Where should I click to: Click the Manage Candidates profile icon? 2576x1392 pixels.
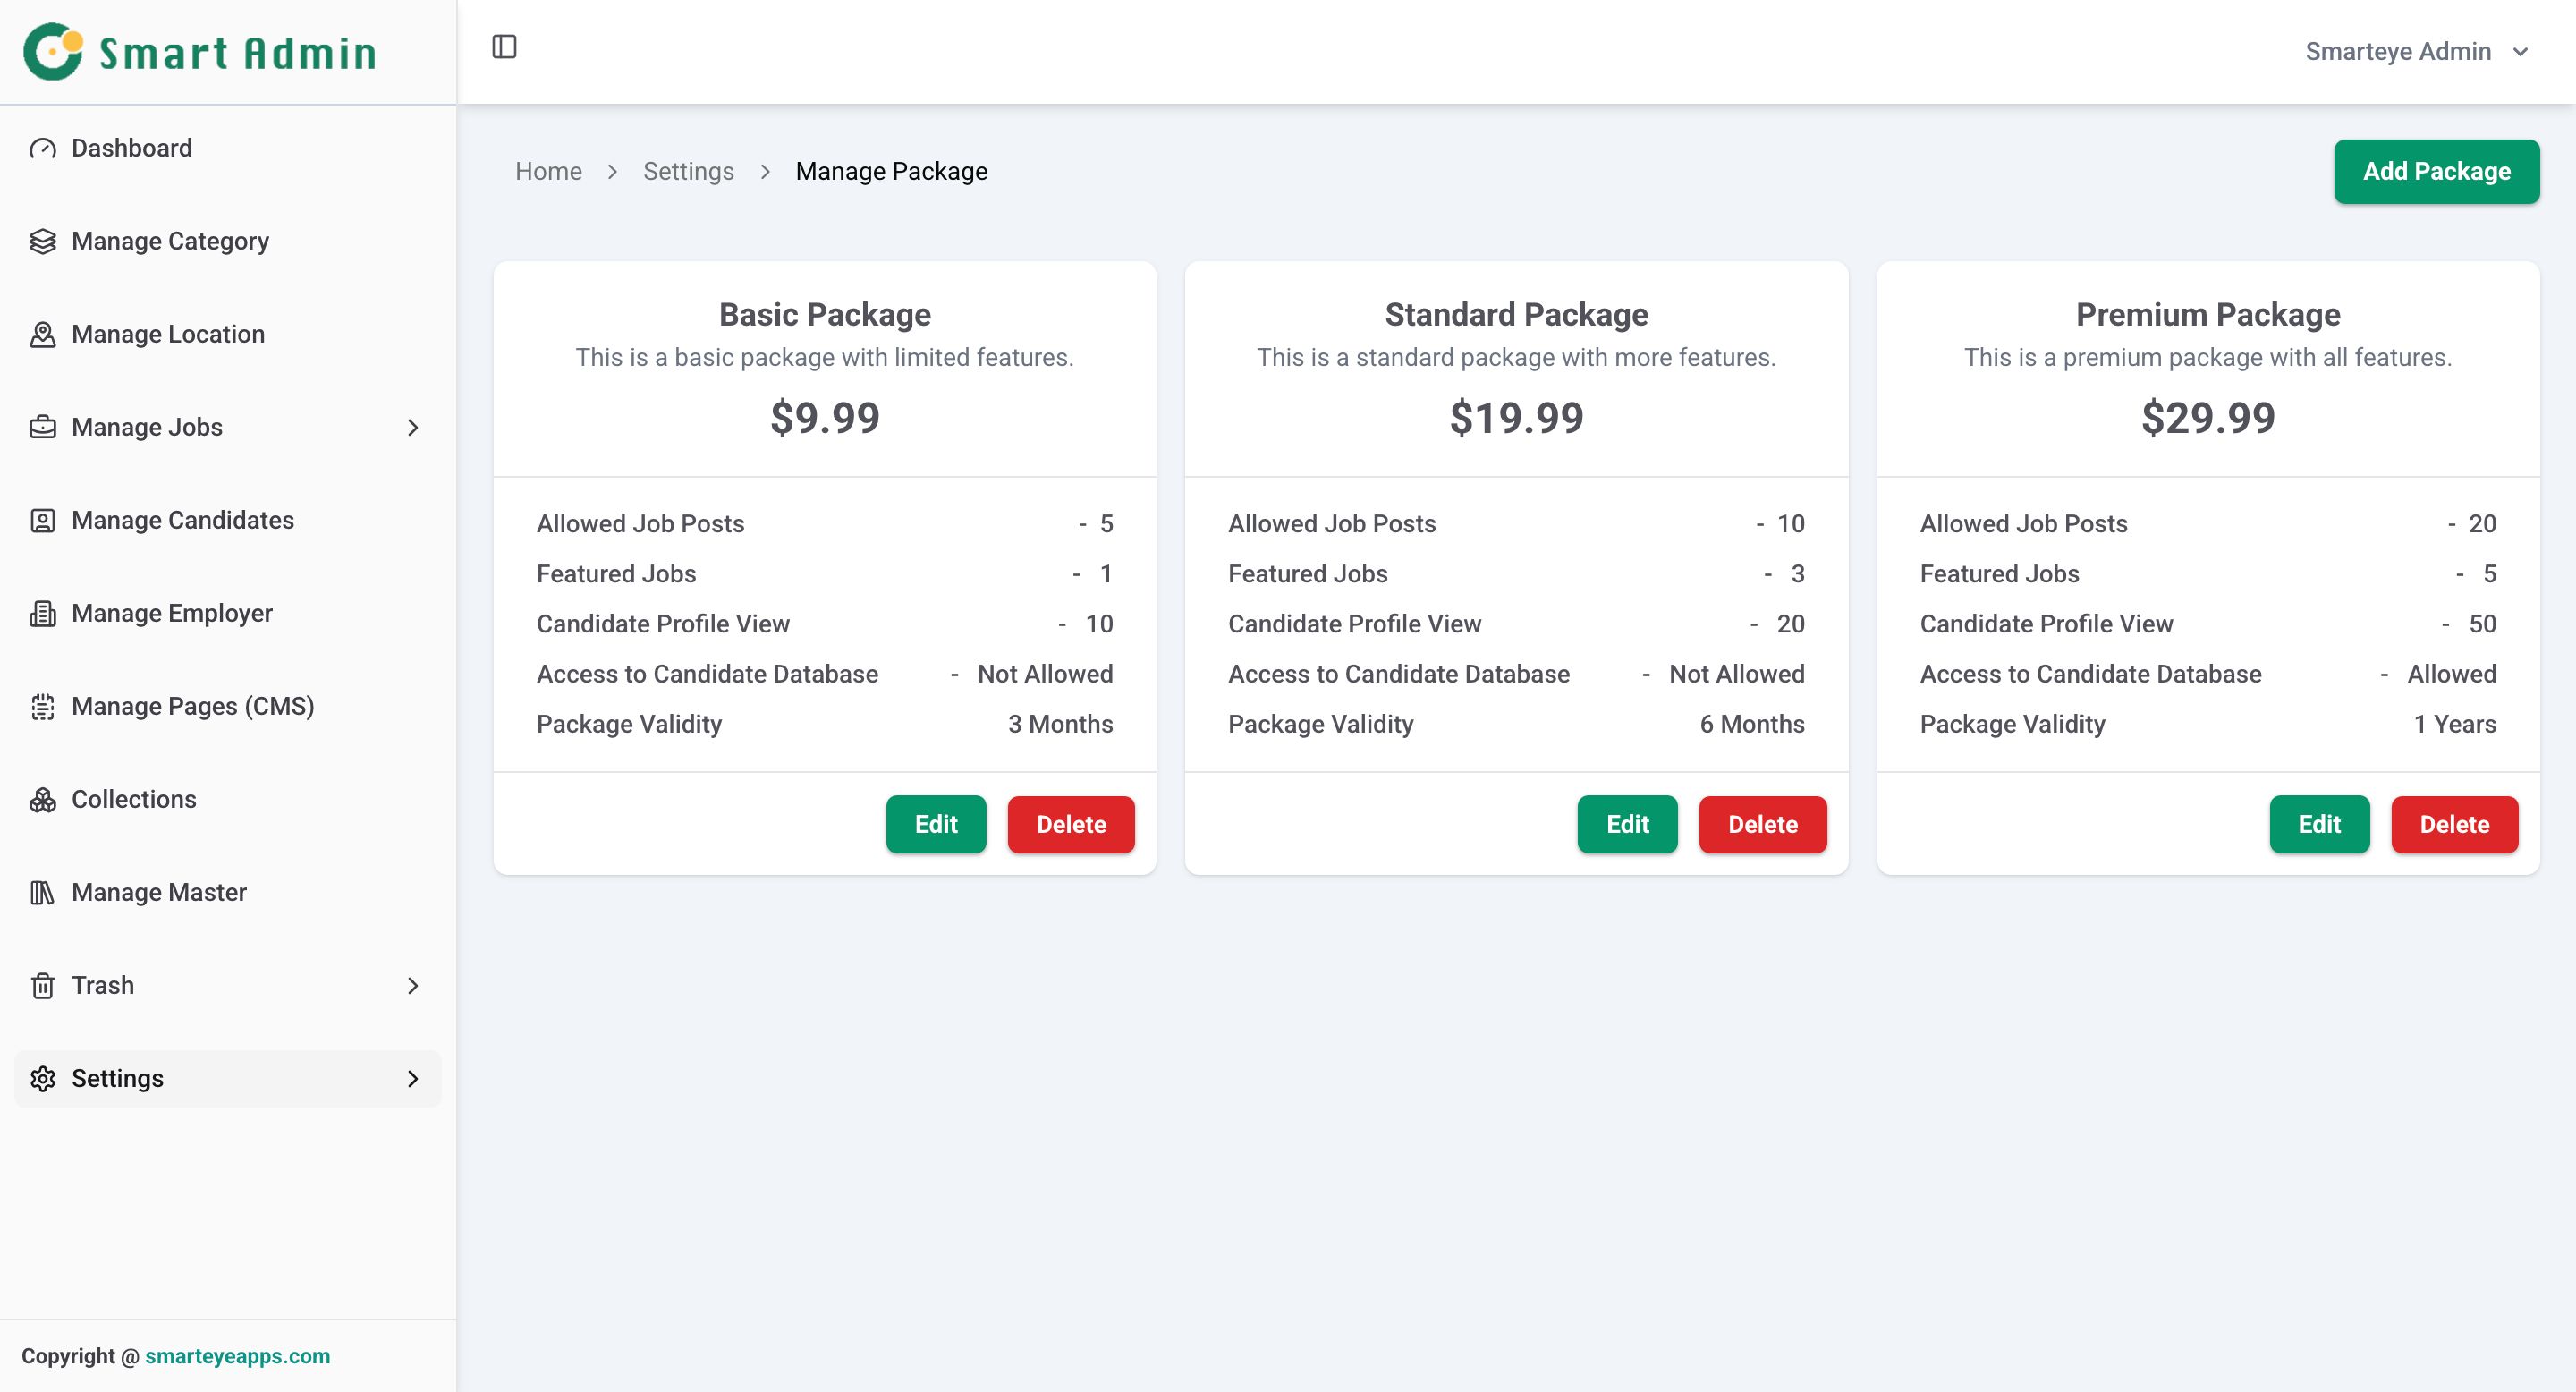pos(42,520)
